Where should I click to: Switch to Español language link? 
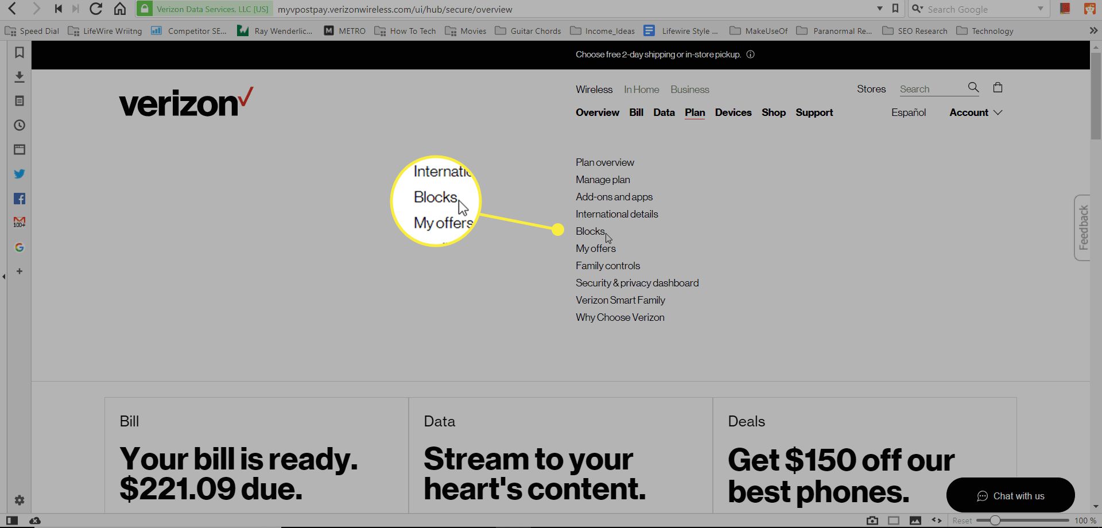(909, 112)
